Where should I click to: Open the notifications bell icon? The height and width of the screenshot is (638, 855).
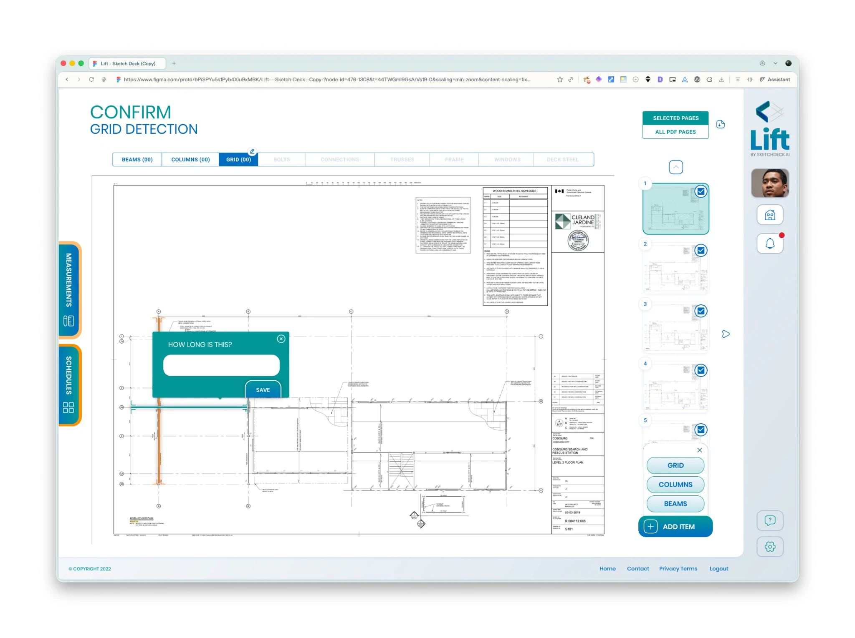pyautogui.click(x=770, y=243)
